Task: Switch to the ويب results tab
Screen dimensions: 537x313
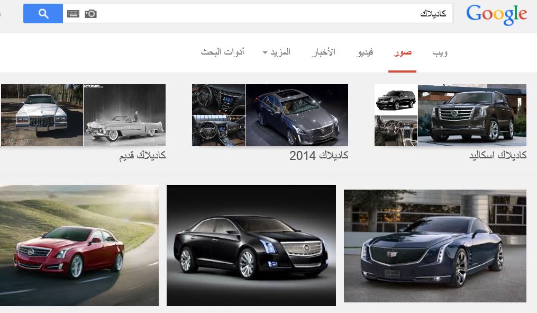Action: (440, 52)
